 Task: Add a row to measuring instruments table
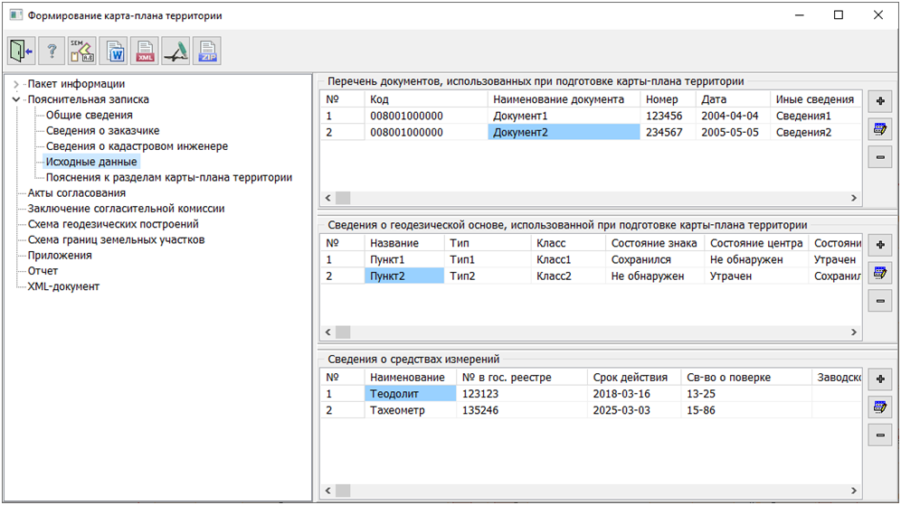pos(879,379)
